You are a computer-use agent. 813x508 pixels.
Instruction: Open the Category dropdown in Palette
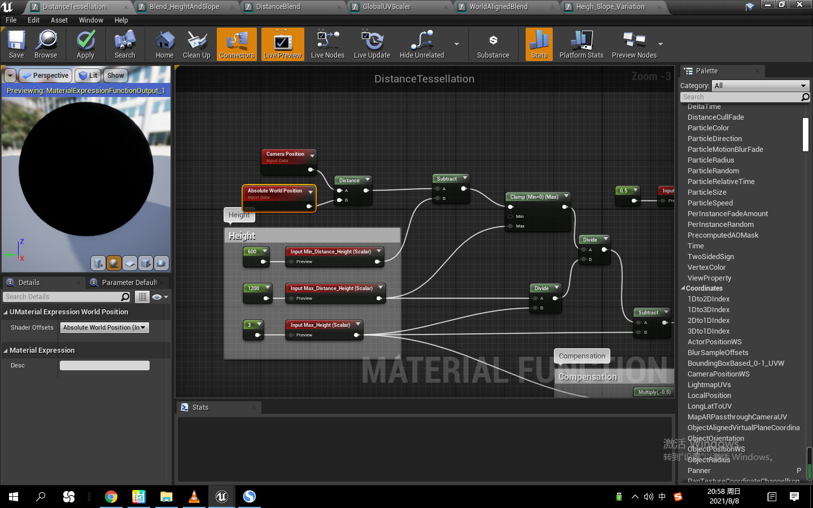(x=760, y=85)
